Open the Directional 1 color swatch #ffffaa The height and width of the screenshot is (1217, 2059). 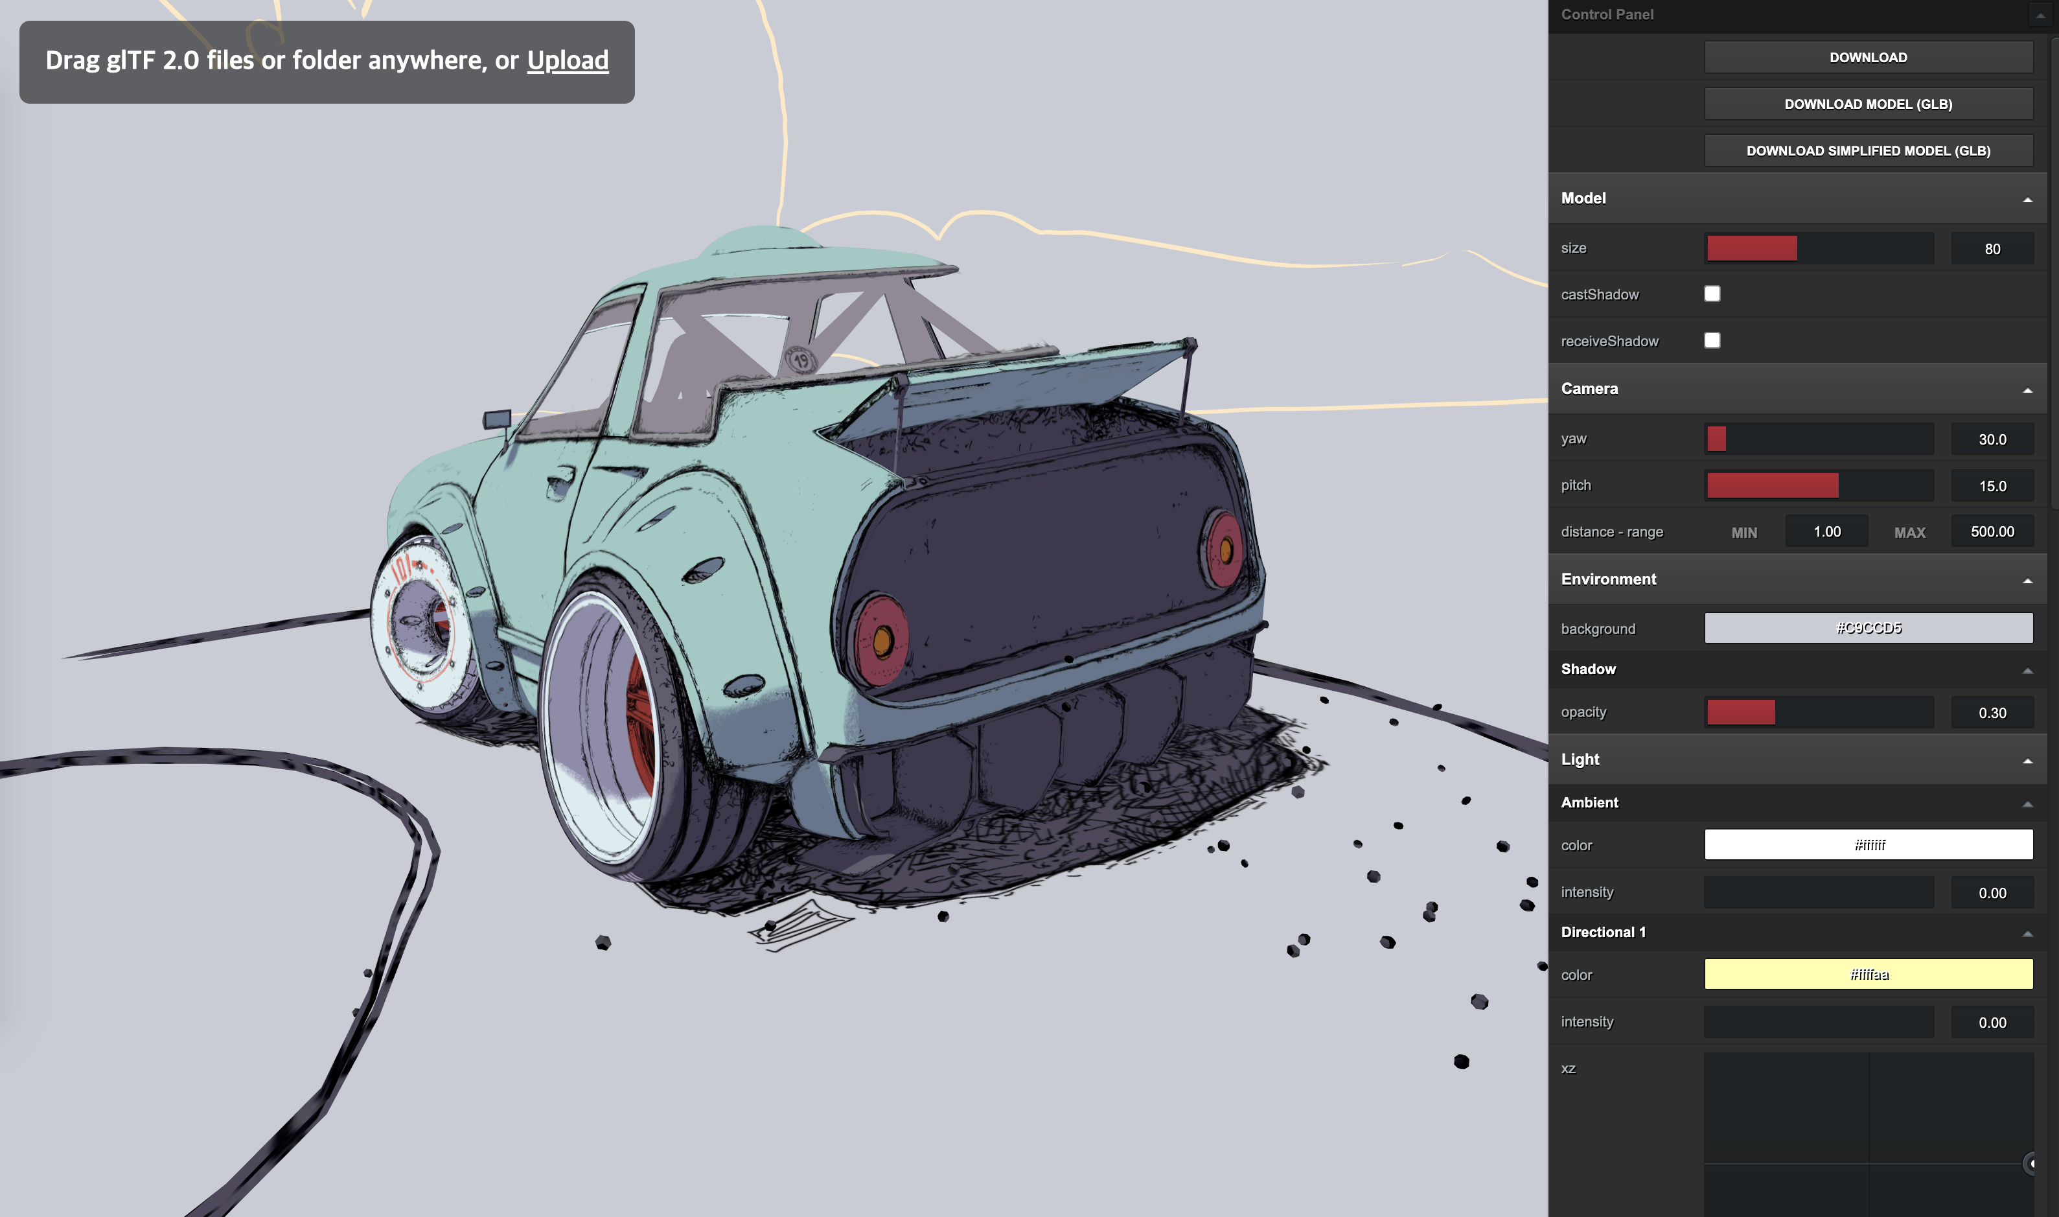pyautogui.click(x=1867, y=974)
